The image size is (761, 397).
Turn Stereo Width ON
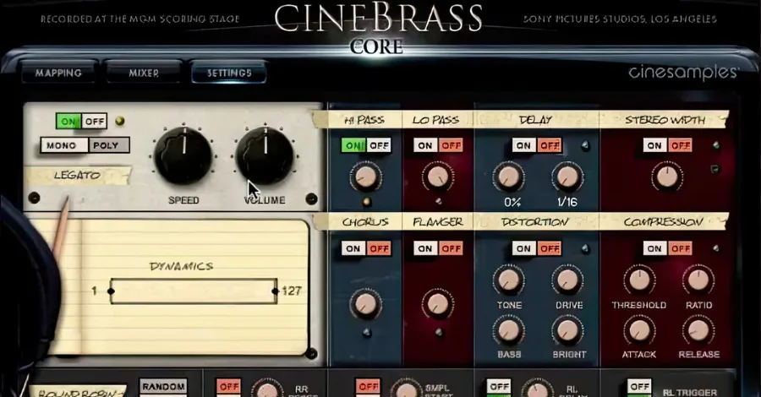pyautogui.click(x=654, y=145)
